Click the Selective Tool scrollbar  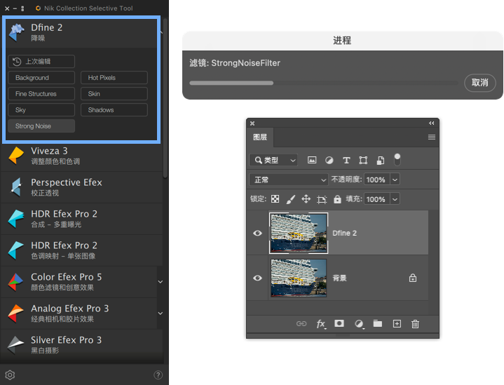click(165, 98)
